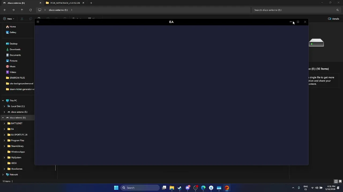
Task: Expand Local Disk (C:) node
Action: [x=4, y=106]
